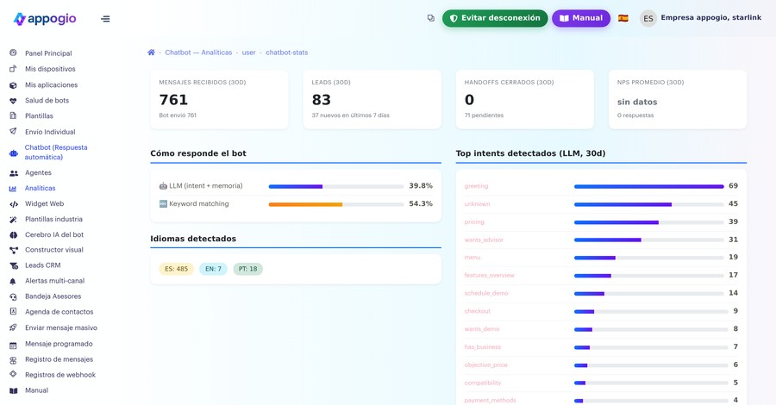The image size is (776, 405).
Task: Click the Mensaje programado calendar icon
Action: click(13, 344)
